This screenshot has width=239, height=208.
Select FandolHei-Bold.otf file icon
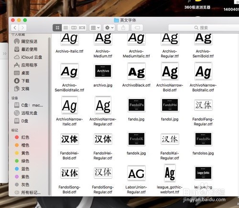click(69, 139)
